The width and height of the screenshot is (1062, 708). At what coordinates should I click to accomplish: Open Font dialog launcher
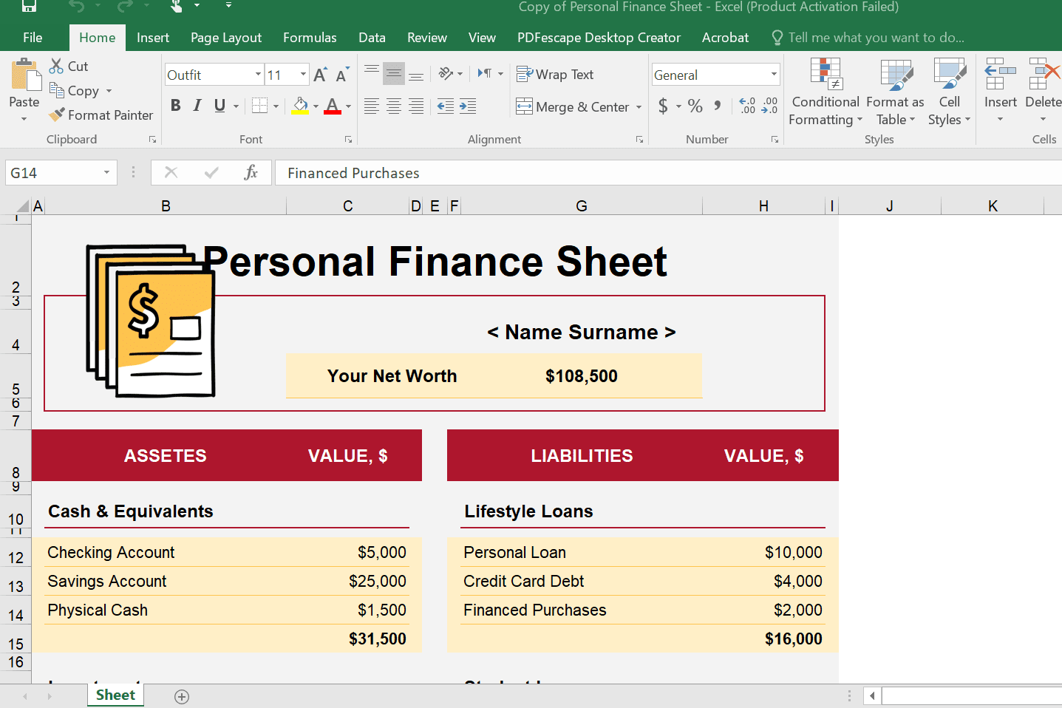(348, 140)
